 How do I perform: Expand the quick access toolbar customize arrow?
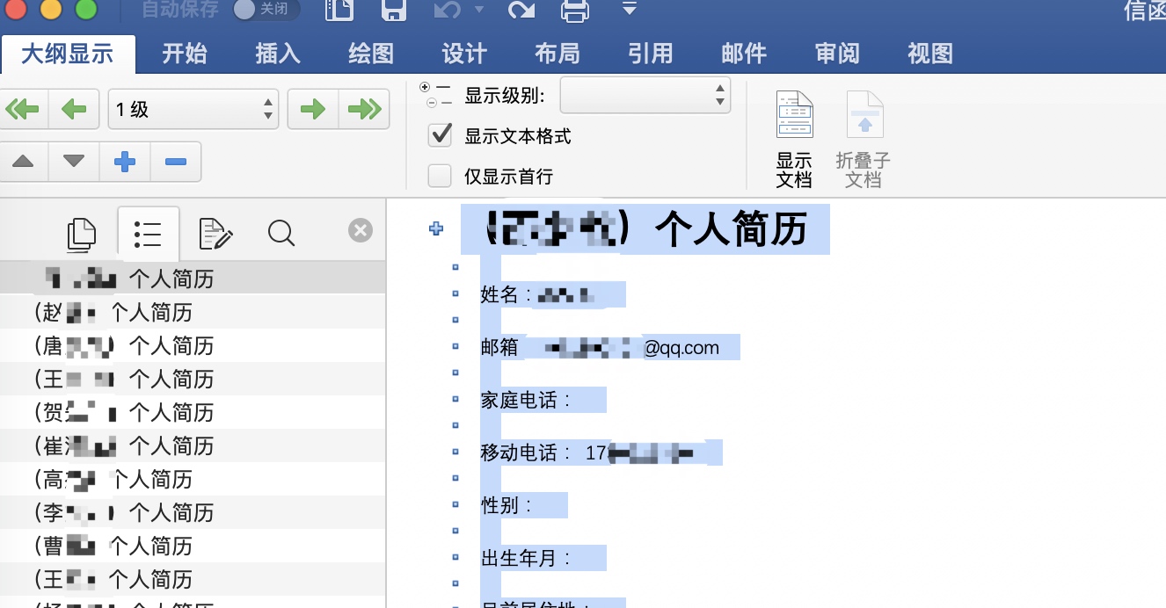coord(629,10)
